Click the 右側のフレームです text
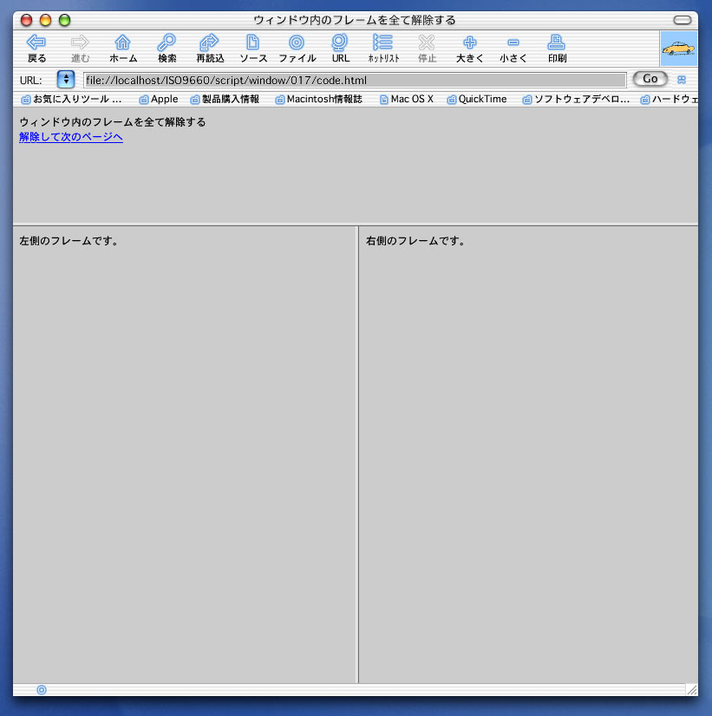Screen dimensions: 712x716 coord(415,241)
